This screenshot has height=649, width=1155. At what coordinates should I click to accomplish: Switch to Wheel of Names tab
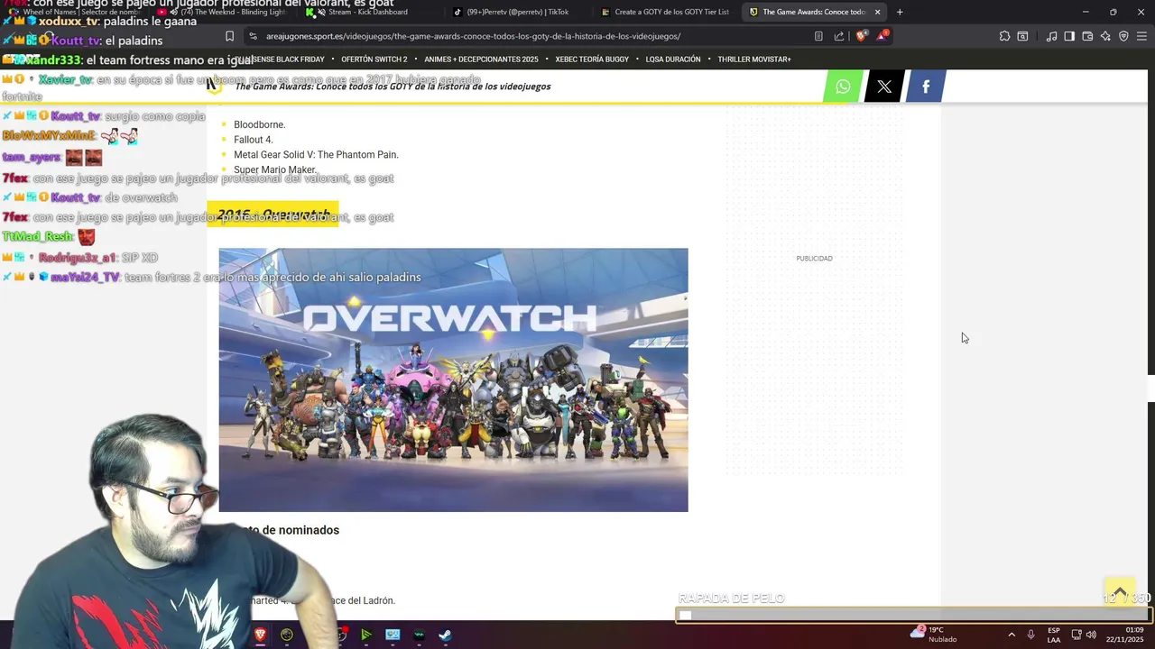point(74,12)
